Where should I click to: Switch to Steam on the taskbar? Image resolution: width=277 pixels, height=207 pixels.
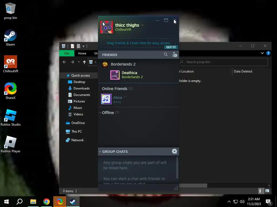coord(73,202)
